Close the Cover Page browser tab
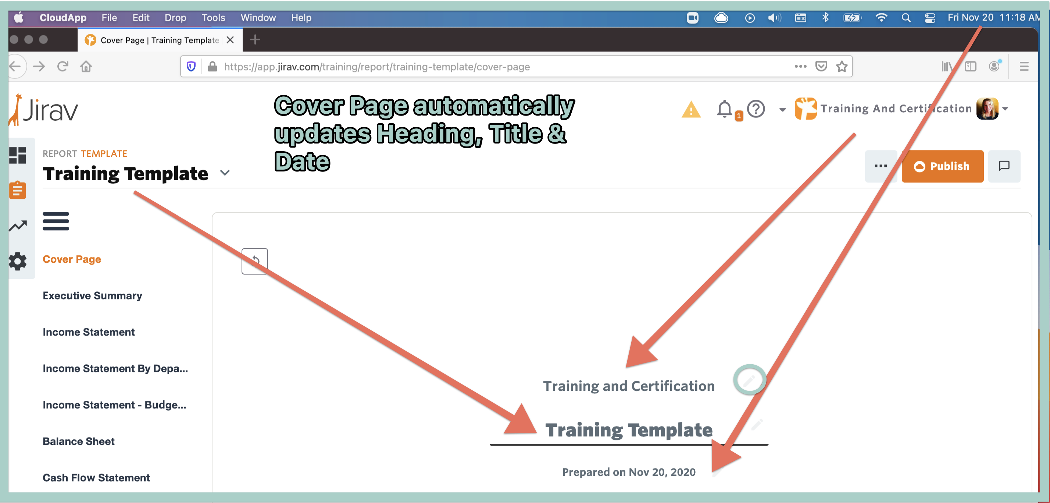Viewport: 1050px width, 503px height. [x=230, y=40]
